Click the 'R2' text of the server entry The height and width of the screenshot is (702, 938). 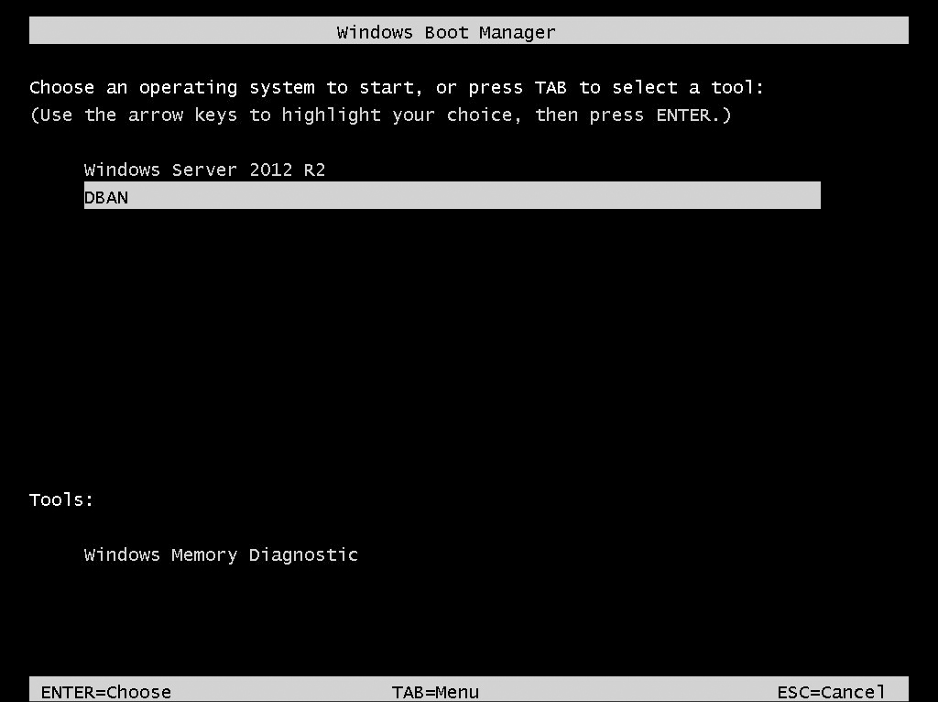[315, 170]
